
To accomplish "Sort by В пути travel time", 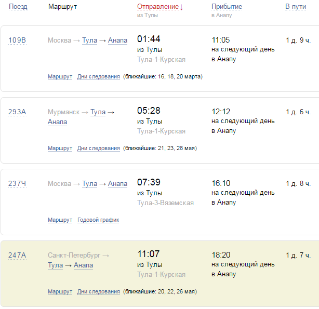I will click(x=295, y=7).
